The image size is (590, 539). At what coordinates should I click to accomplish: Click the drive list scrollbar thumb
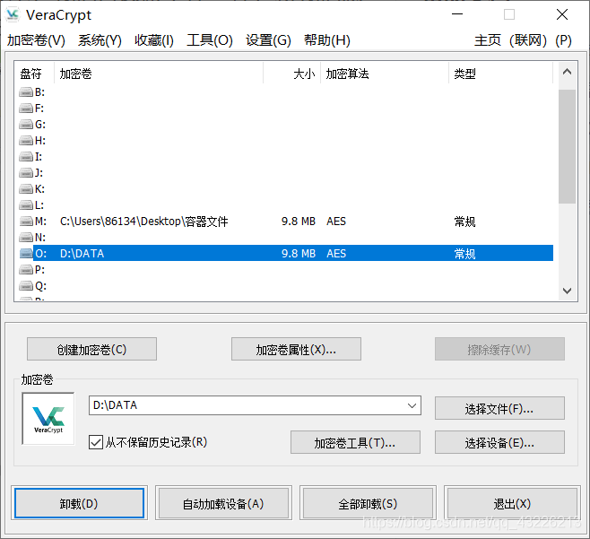tap(567, 146)
